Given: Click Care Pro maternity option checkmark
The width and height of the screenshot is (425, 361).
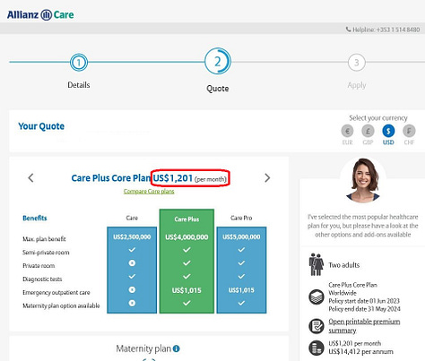Looking at the screenshot, I should click(x=241, y=303).
